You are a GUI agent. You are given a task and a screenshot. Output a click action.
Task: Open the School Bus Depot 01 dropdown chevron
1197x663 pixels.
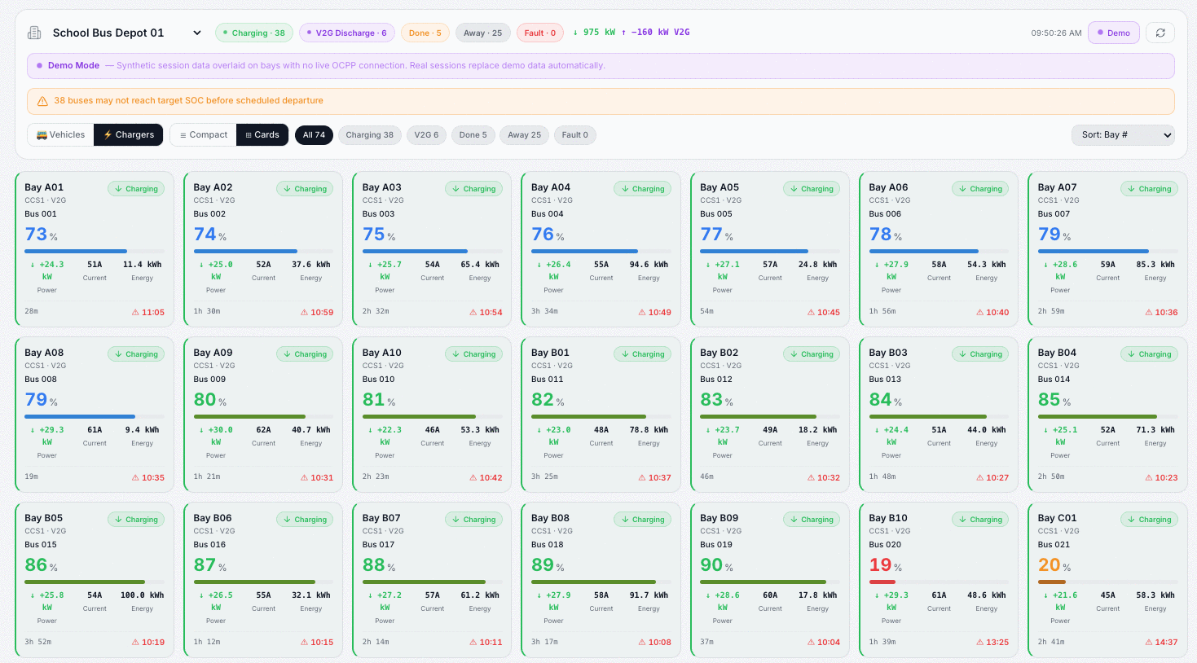[196, 33]
